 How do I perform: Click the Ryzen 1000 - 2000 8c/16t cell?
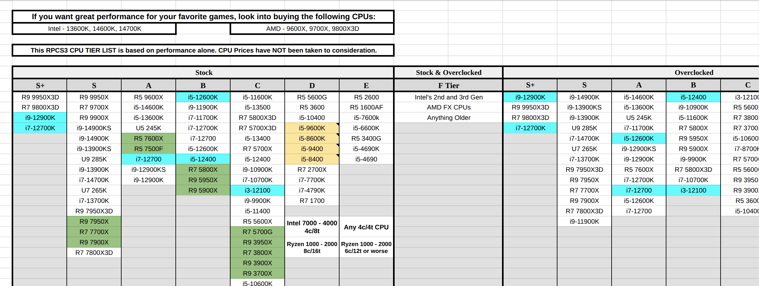click(x=312, y=247)
